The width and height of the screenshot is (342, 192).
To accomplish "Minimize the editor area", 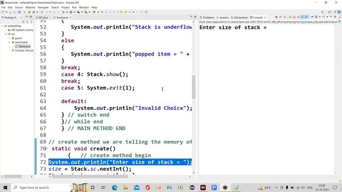I will coord(191,17).
